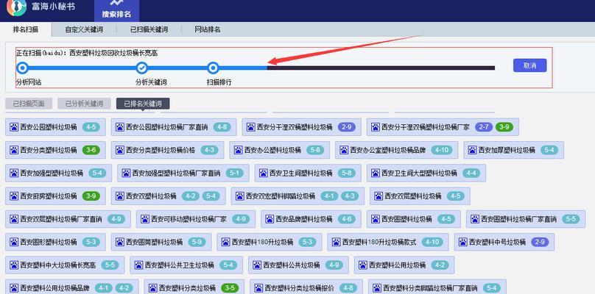Click the 分析网站 step marker
Image resolution: width=595 pixels, height=294 pixels.
pos(22,68)
